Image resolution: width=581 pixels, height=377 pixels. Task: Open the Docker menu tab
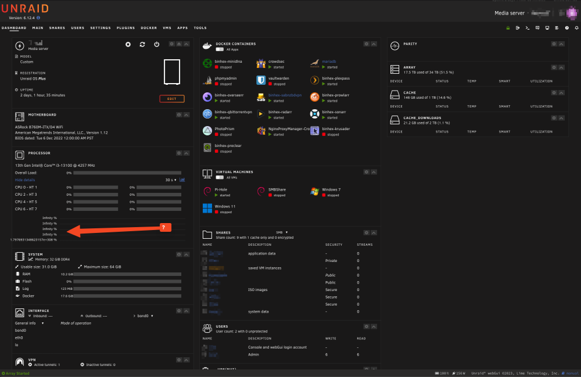(x=149, y=28)
